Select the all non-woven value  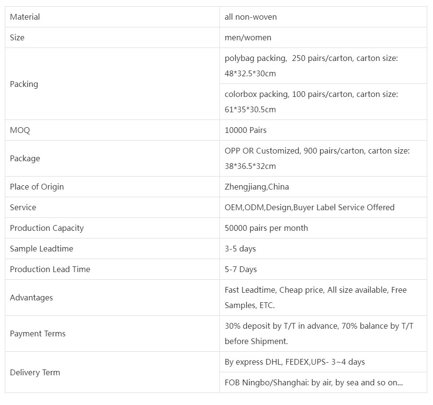[251, 17]
